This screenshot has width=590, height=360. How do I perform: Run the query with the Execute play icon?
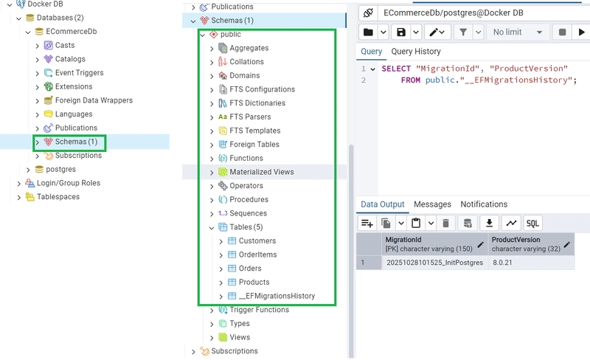click(581, 32)
